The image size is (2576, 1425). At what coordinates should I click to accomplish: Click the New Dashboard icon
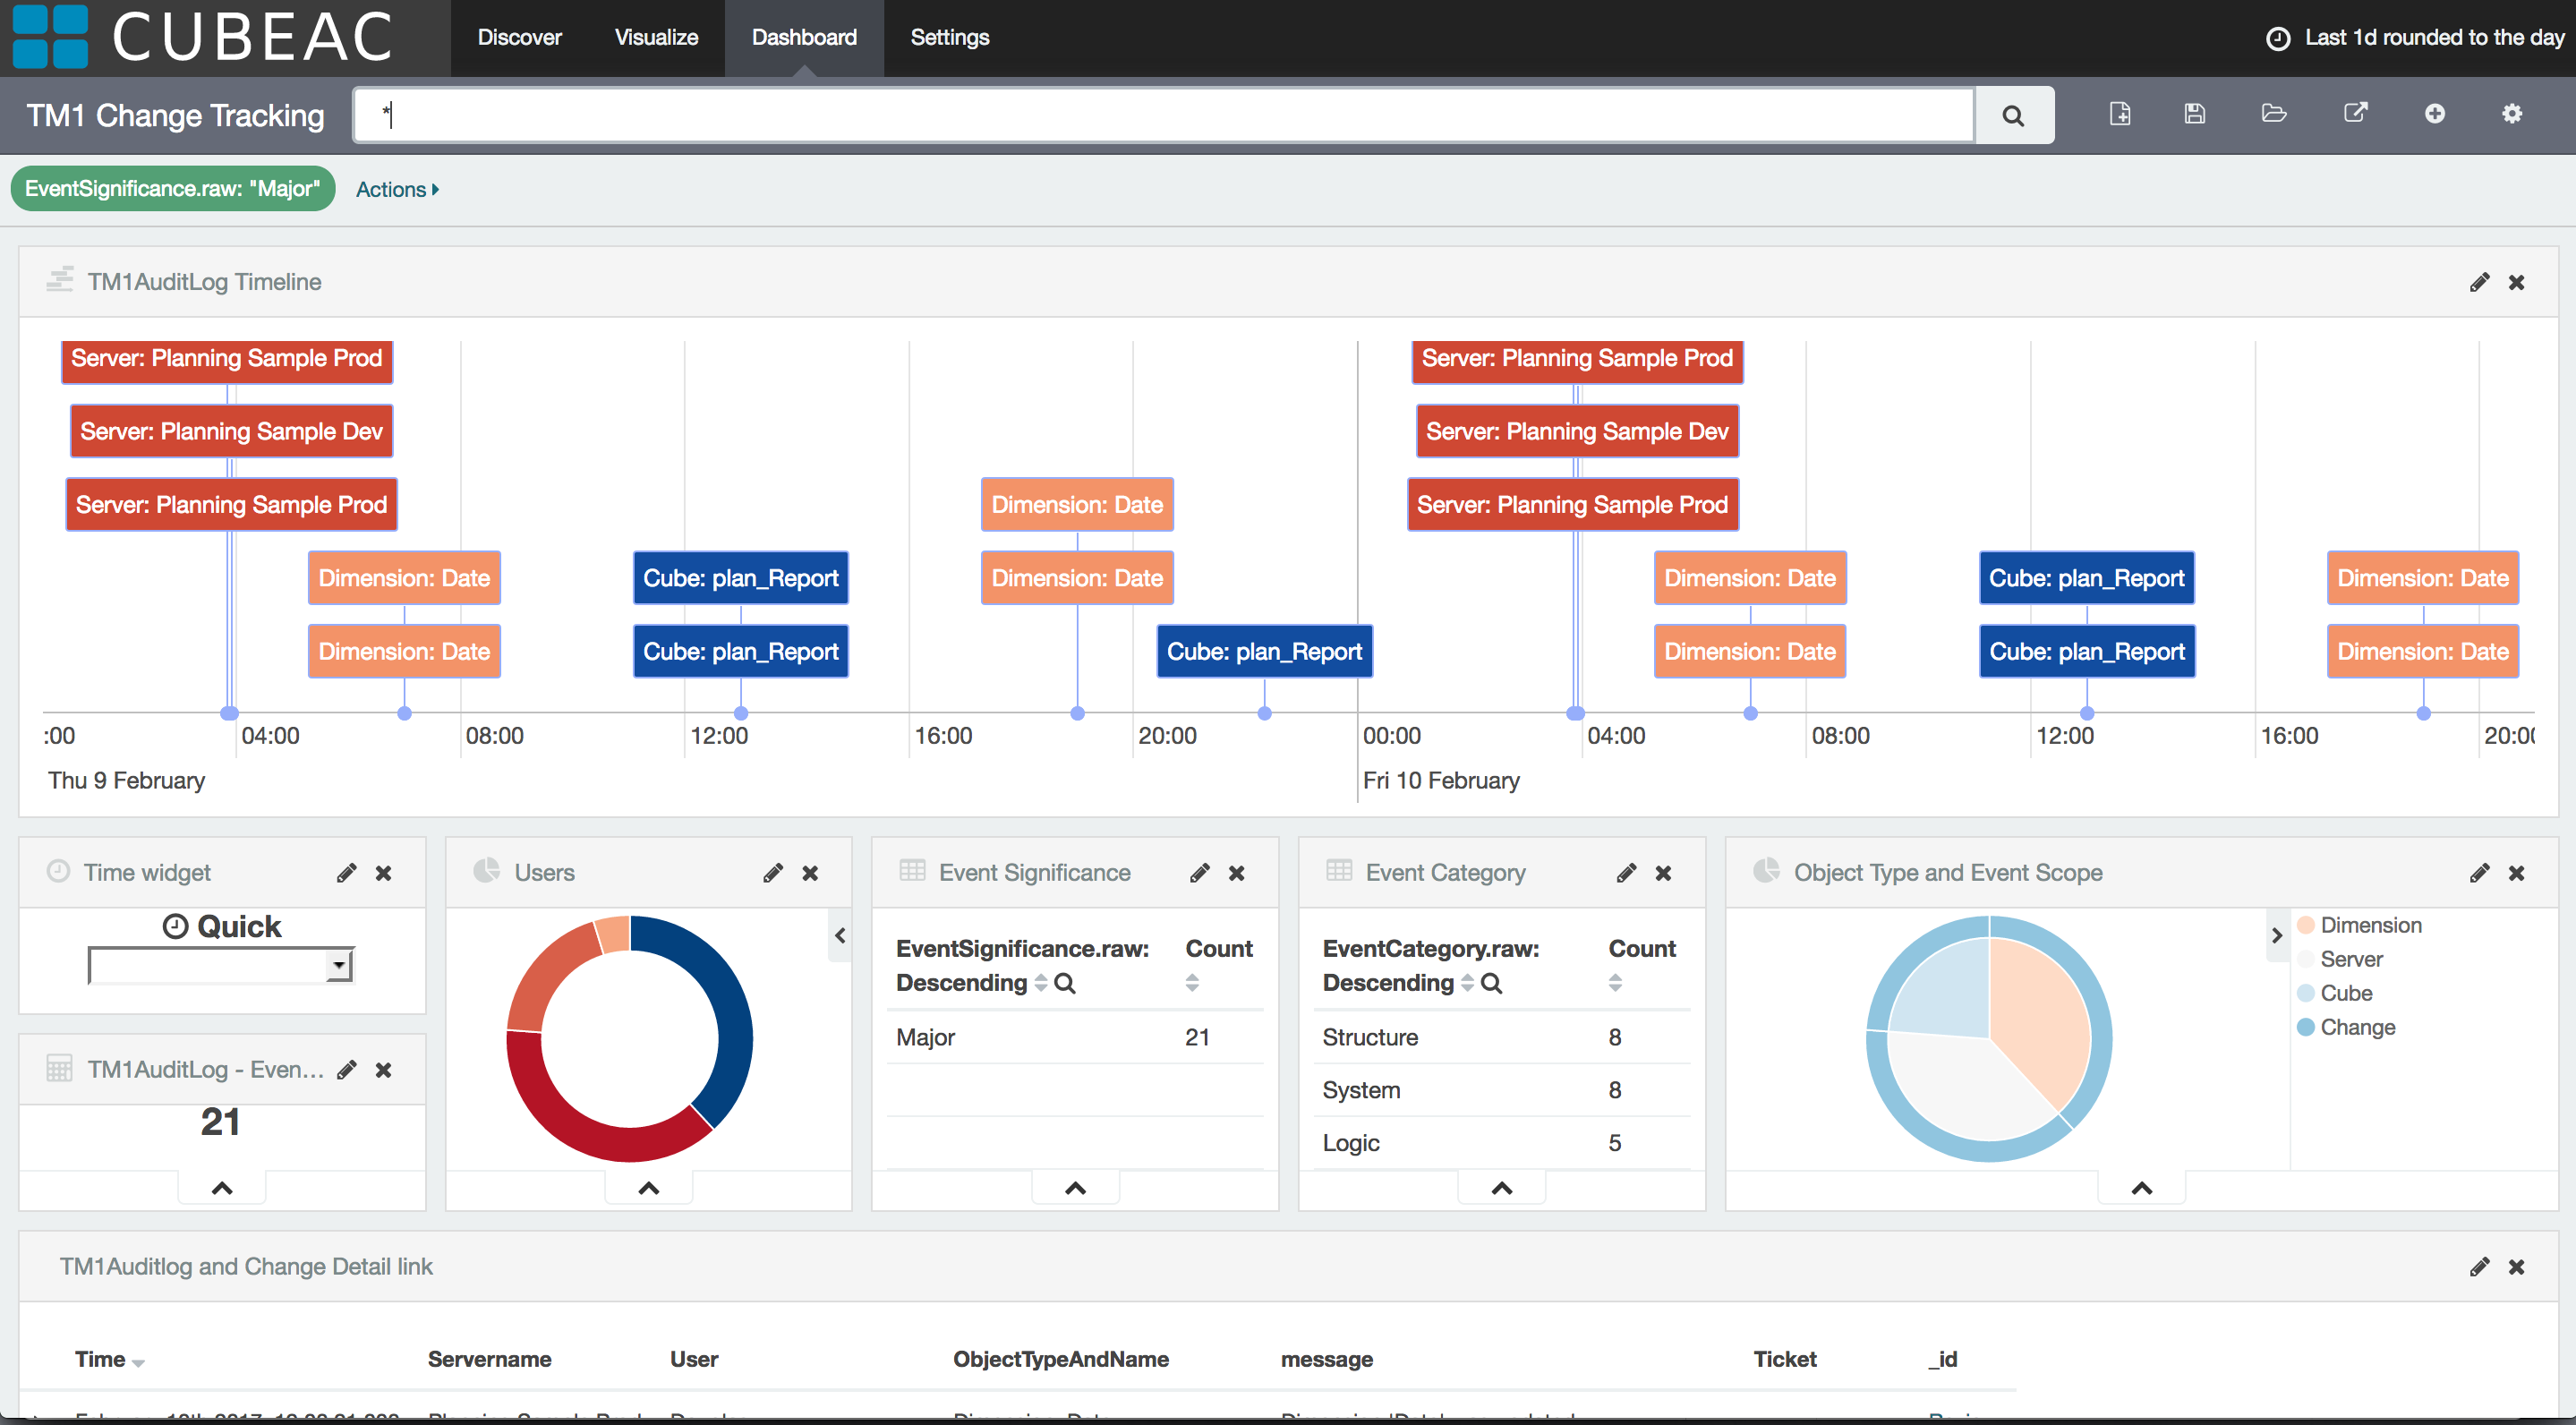coord(2120,114)
